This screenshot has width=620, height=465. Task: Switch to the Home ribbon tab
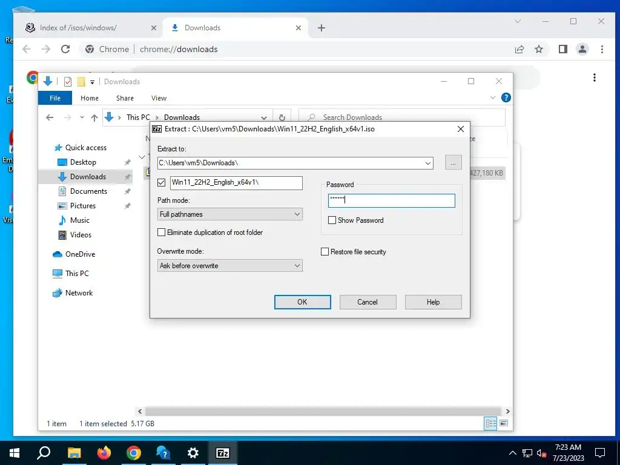point(90,98)
